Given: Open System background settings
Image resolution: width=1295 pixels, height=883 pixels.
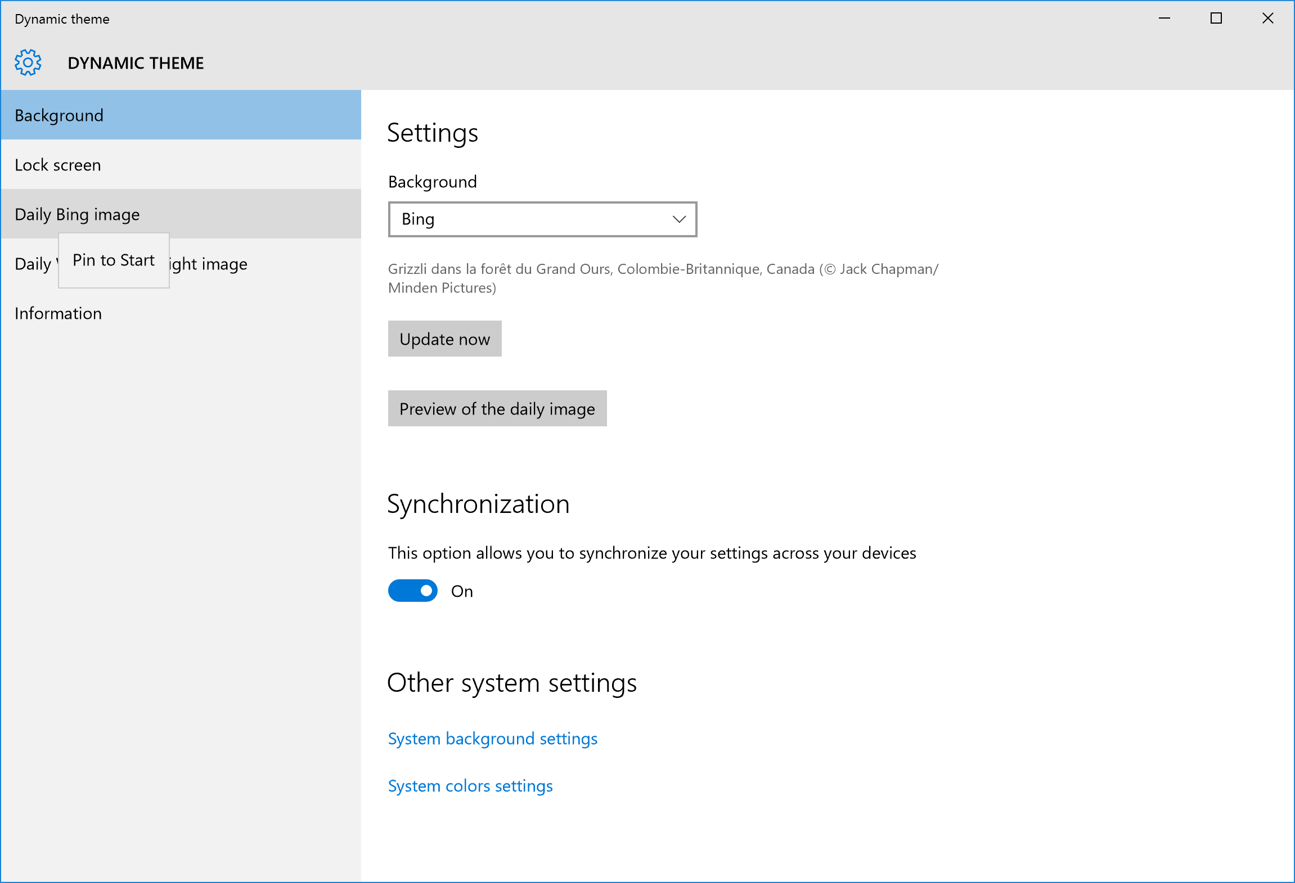Looking at the screenshot, I should 492,738.
